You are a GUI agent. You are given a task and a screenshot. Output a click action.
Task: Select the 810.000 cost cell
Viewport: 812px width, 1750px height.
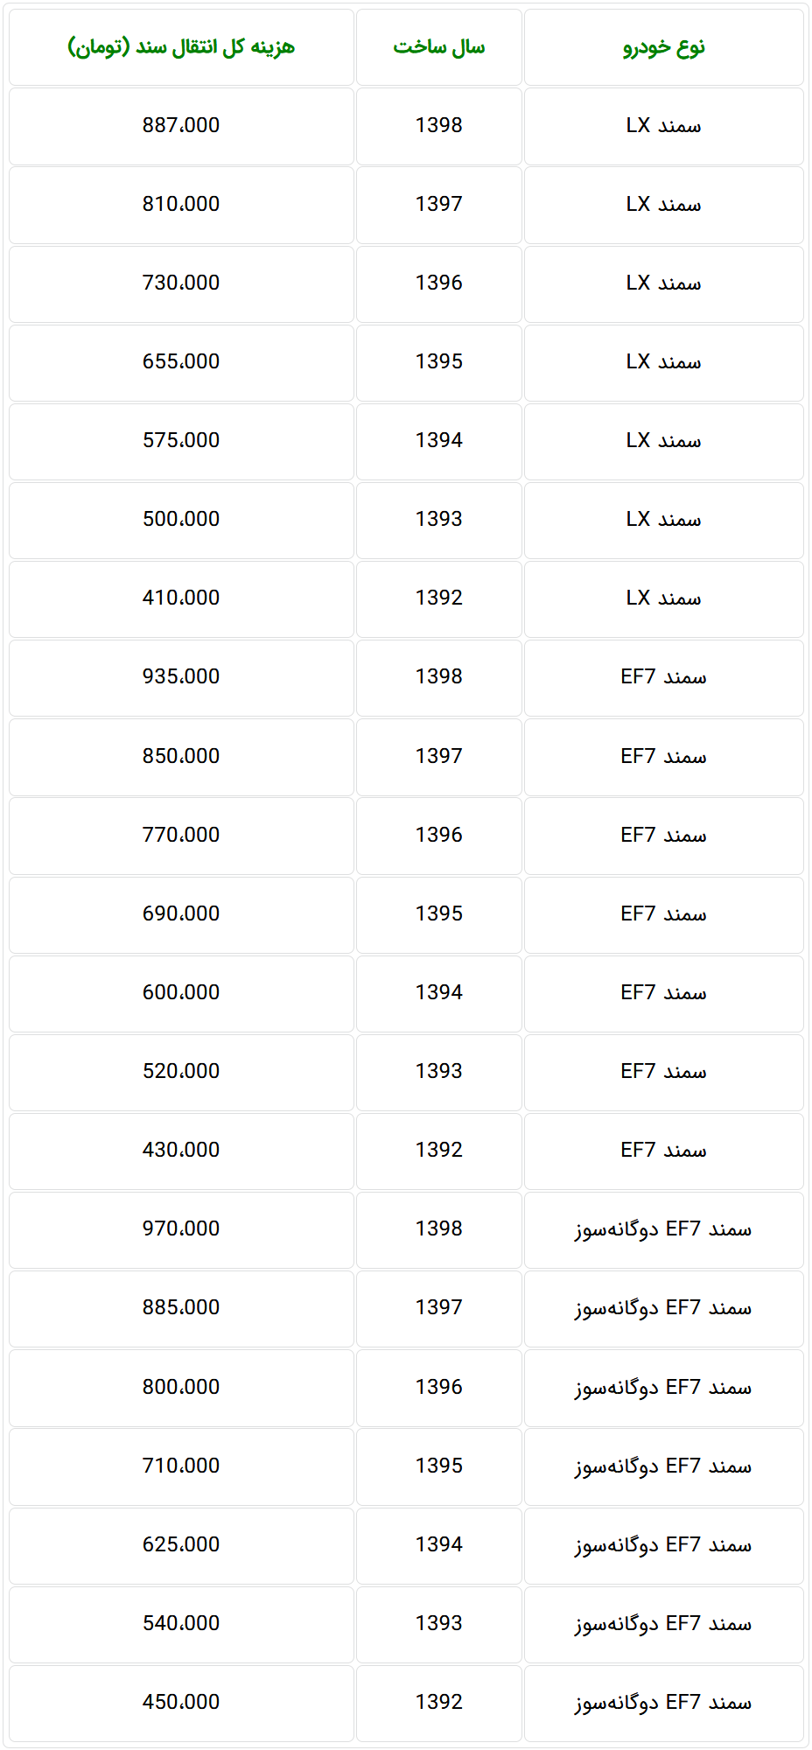(181, 204)
